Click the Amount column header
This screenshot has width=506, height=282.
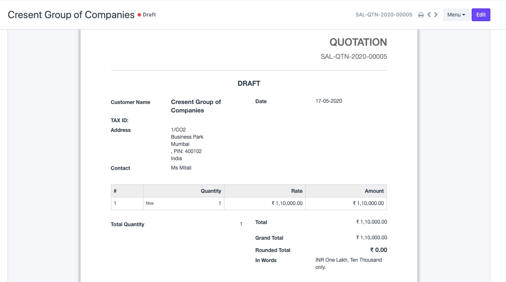374,191
